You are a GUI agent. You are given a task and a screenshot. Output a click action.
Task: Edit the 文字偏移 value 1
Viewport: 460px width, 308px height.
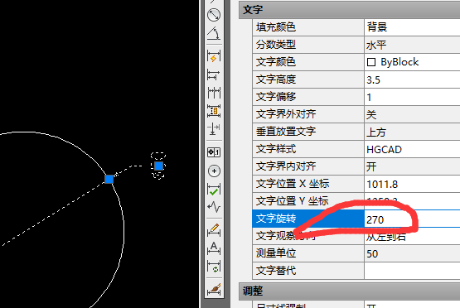[412, 97]
